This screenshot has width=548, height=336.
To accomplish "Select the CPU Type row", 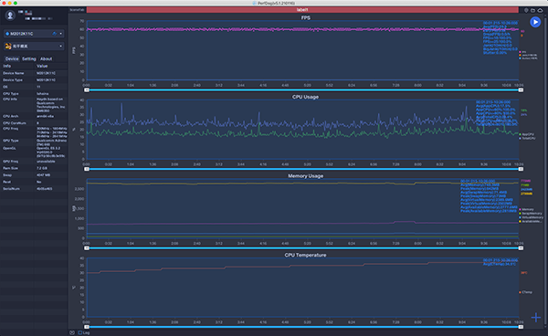I will tap(34, 94).
